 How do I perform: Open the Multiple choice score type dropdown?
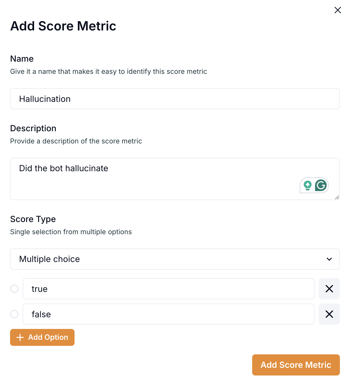175,259
